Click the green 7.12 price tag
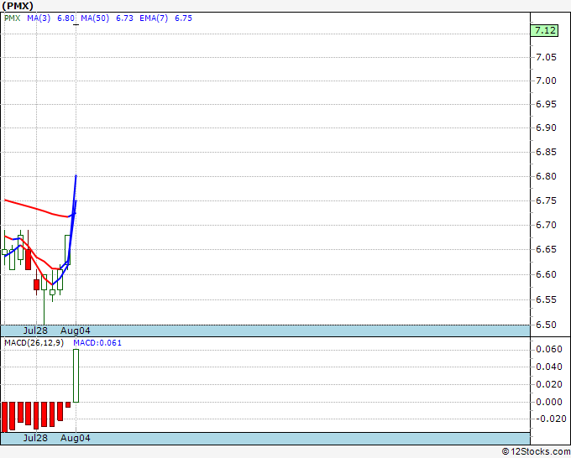This screenshot has width=571, height=458. 545,30
